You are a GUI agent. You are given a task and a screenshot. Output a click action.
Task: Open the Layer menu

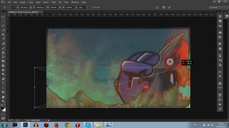[31, 2]
